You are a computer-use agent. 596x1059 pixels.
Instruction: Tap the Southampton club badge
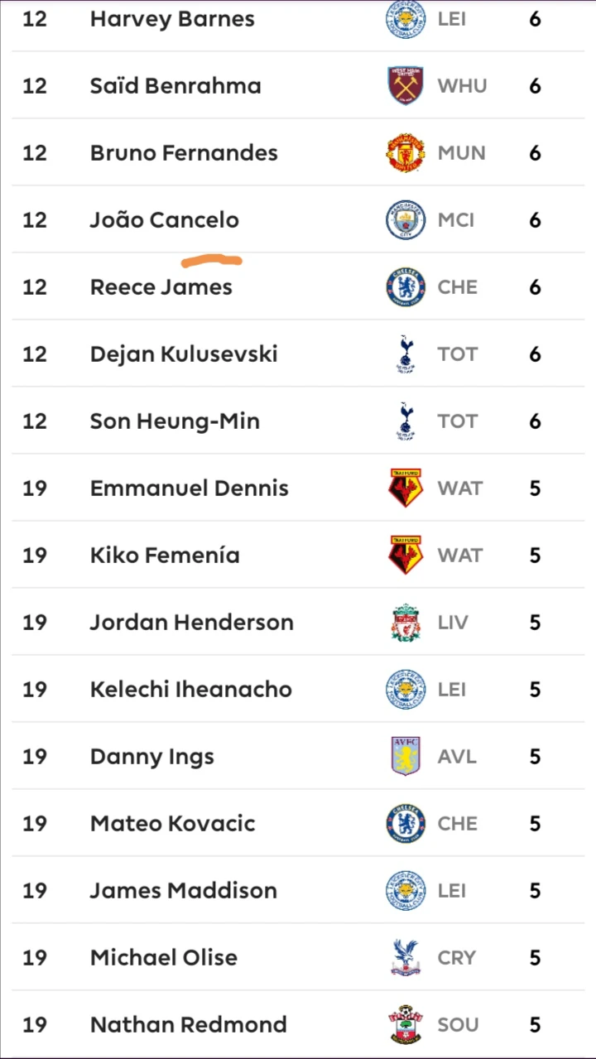(x=406, y=1025)
